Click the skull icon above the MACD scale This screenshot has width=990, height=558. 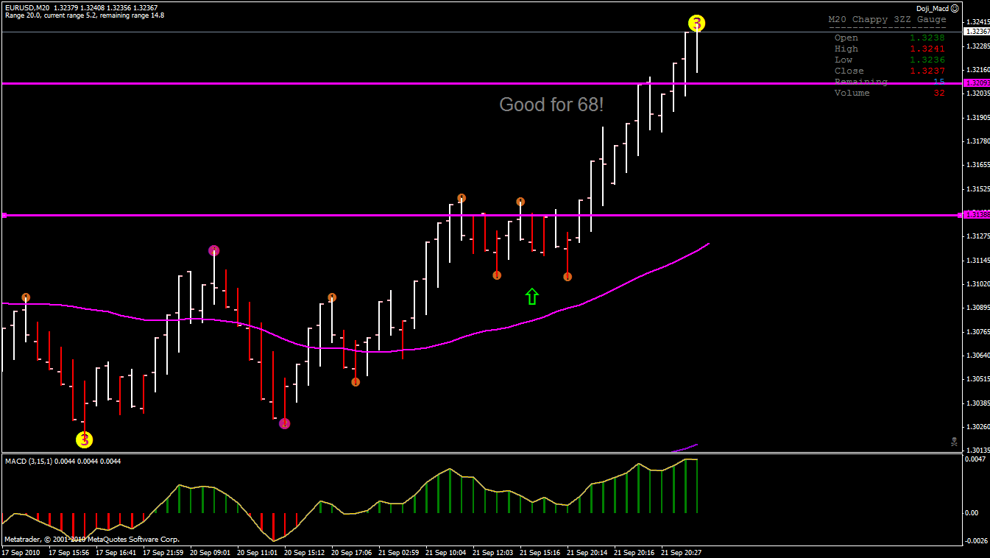[954, 442]
